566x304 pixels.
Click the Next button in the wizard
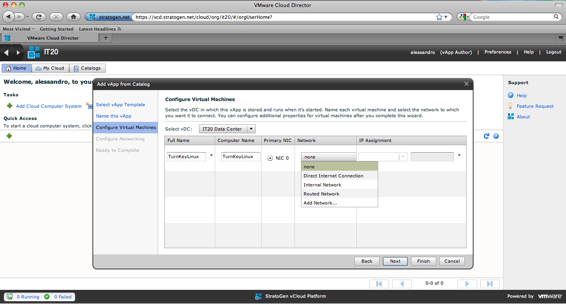pos(395,261)
